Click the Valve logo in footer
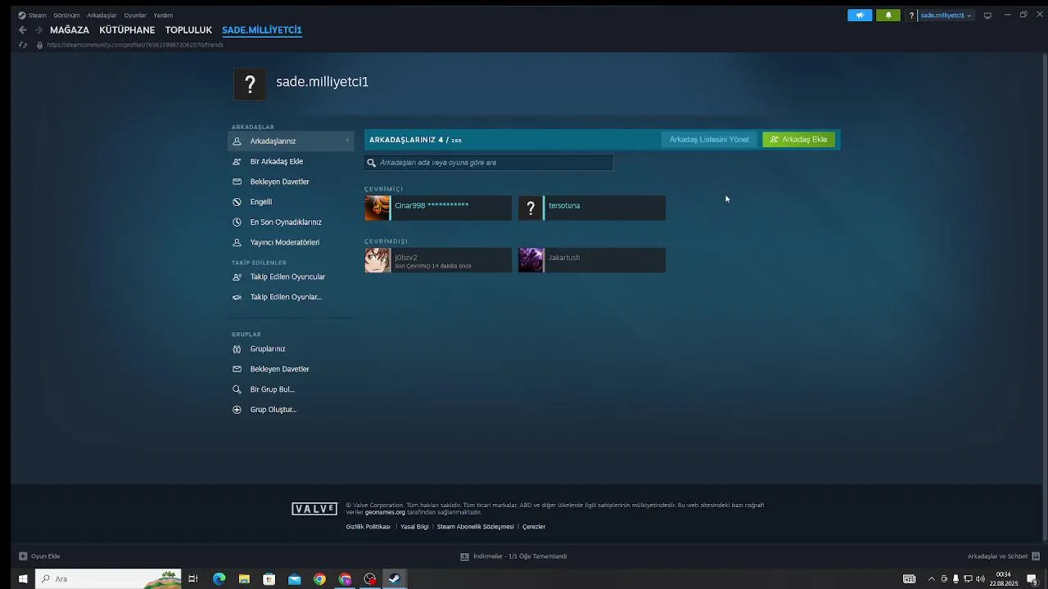 [x=314, y=509]
